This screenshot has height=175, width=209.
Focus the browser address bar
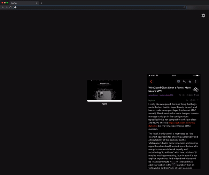(x=100, y=7)
